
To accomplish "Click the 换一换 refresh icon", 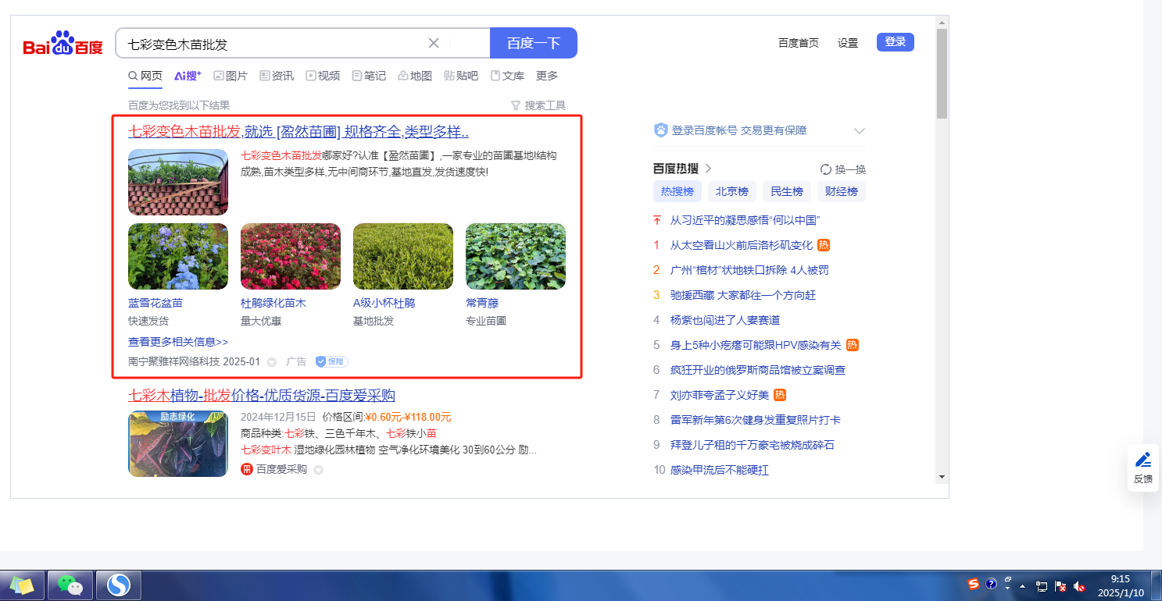I will pyautogui.click(x=826, y=169).
